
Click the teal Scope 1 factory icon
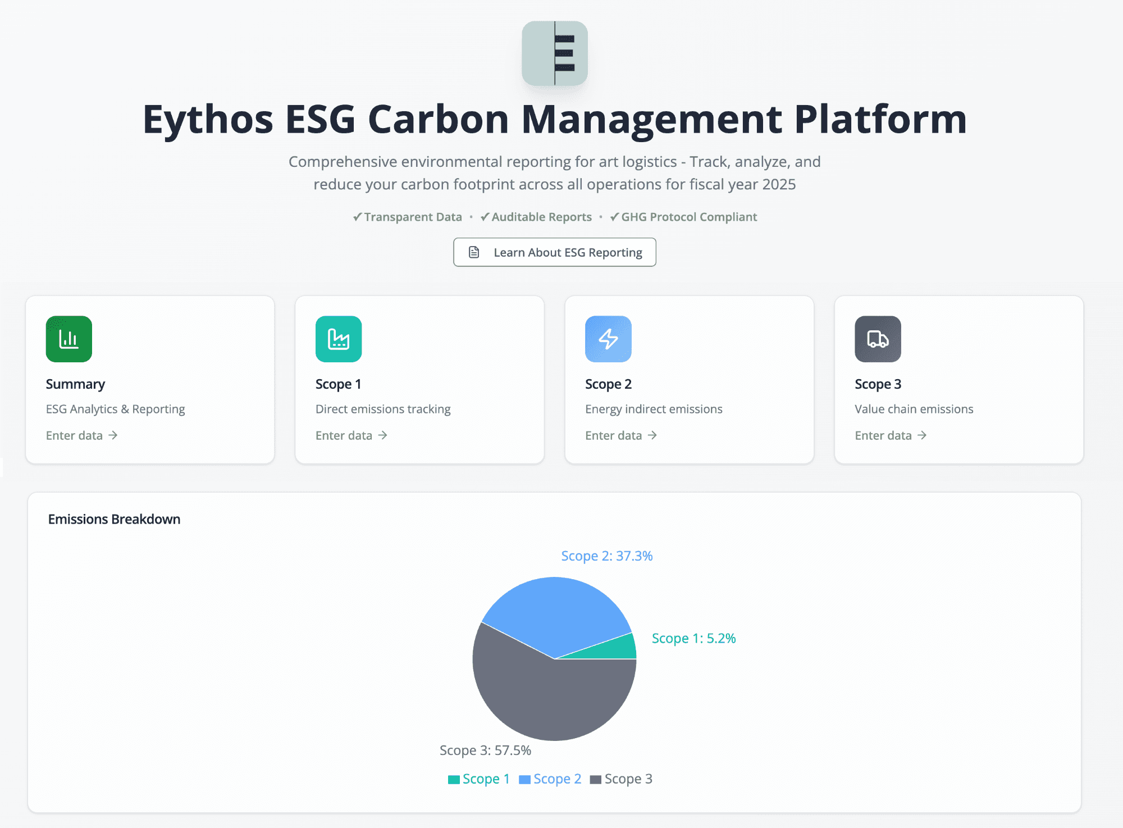338,339
